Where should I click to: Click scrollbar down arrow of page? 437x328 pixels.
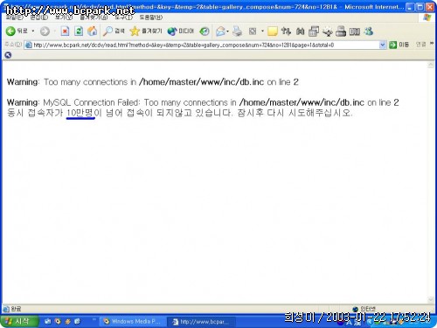pos(431,300)
